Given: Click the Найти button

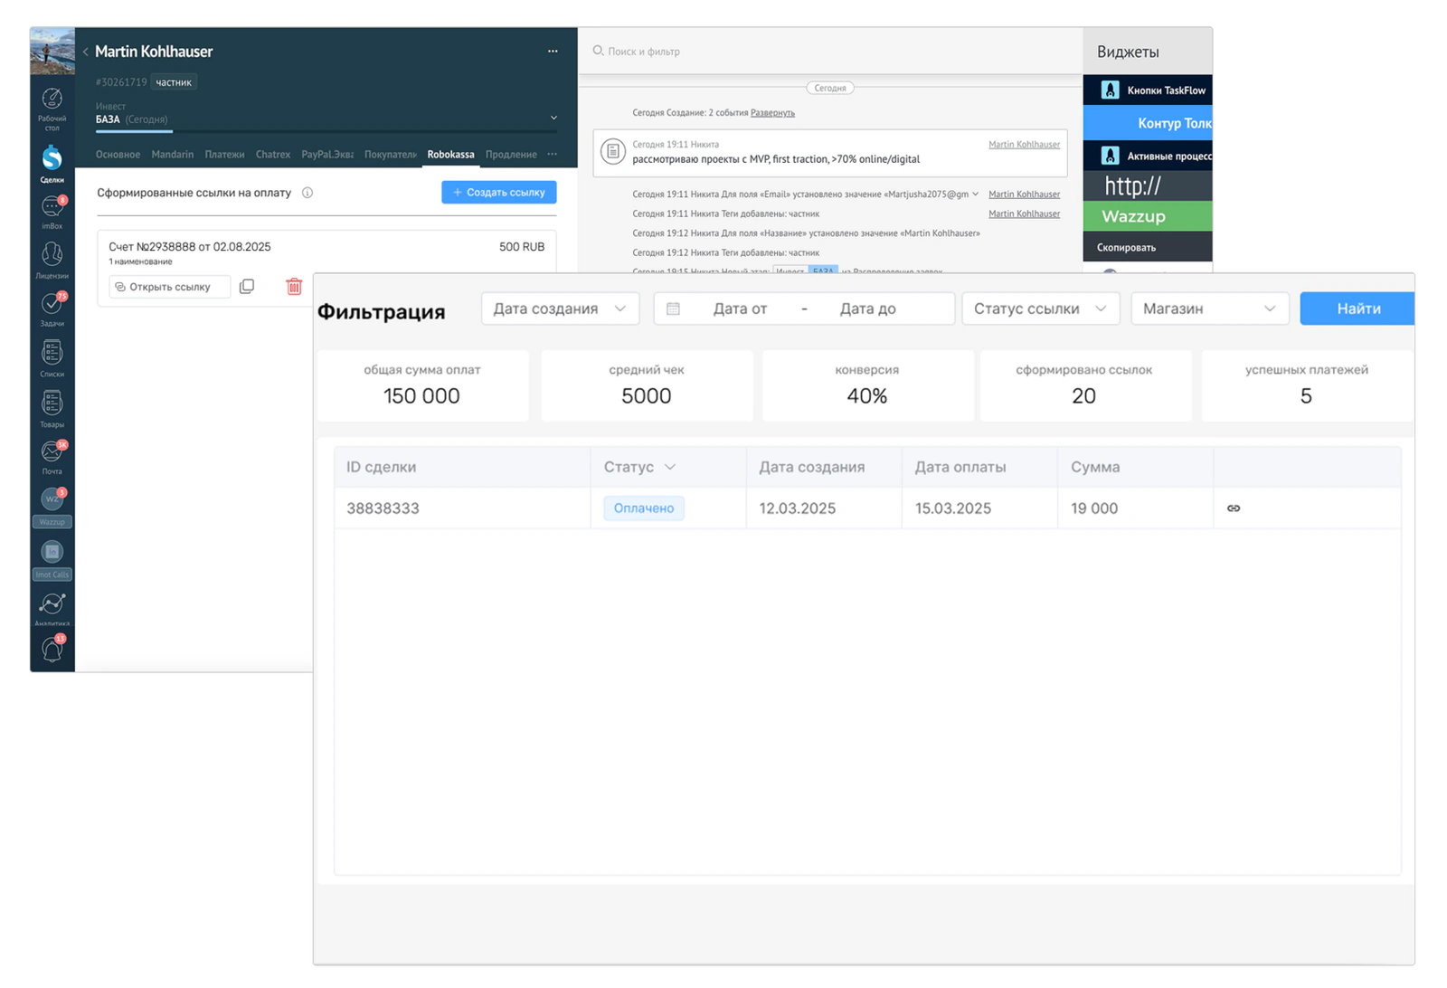Looking at the screenshot, I should pyautogui.click(x=1357, y=309).
